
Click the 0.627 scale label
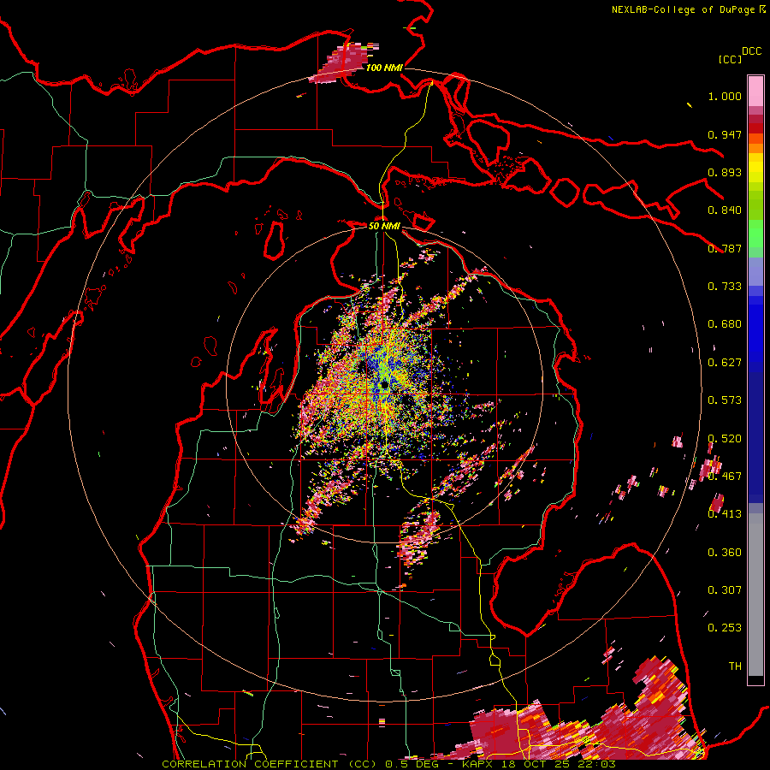click(725, 363)
